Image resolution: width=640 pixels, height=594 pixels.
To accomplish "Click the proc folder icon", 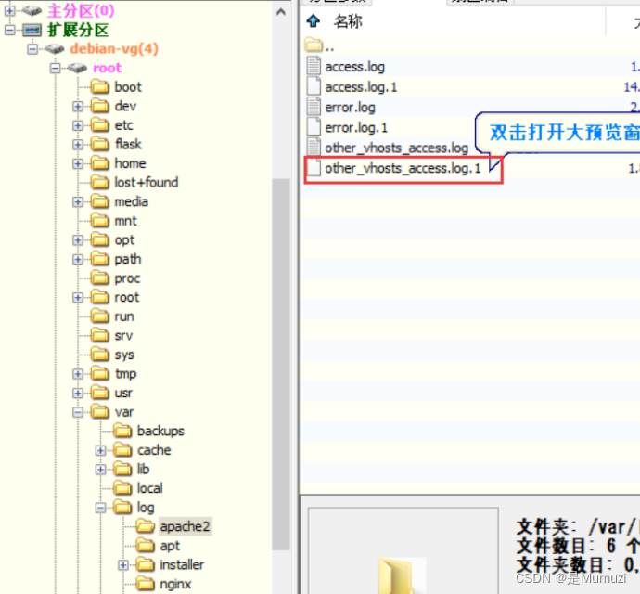I will pos(100,278).
